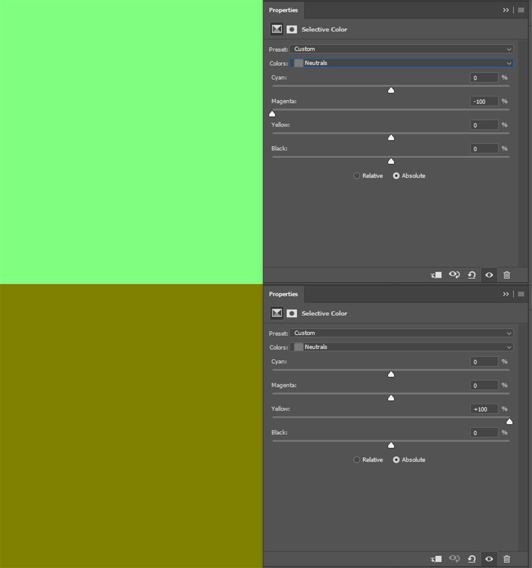The width and height of the screenshot is (532, 568).
Task: Switch to the top Properties tab
Action: click(x=284, y=10)
